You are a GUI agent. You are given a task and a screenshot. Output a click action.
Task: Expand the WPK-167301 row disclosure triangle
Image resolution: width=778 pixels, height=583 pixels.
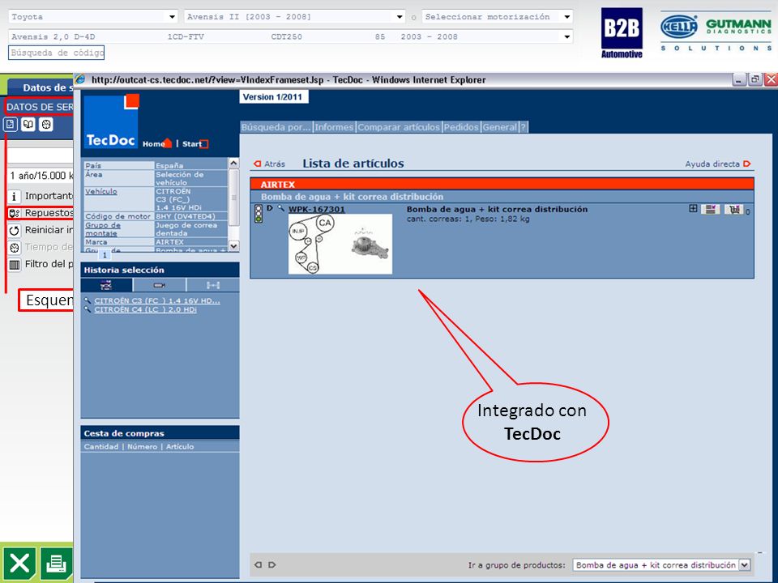click(270, 208)
